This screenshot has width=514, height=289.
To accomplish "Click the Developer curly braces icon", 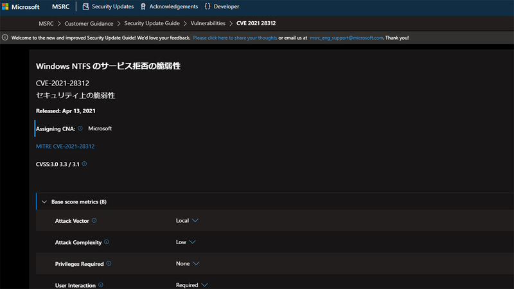I will (208, 6).
